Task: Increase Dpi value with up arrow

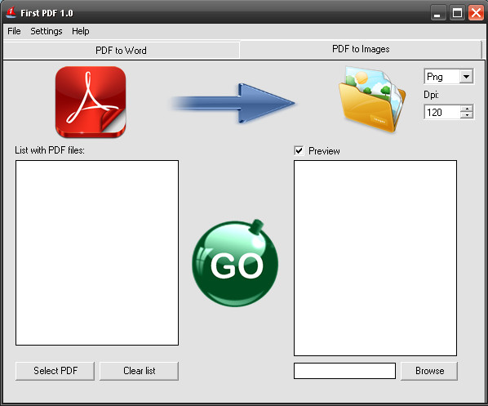Action: pos(467,109)
